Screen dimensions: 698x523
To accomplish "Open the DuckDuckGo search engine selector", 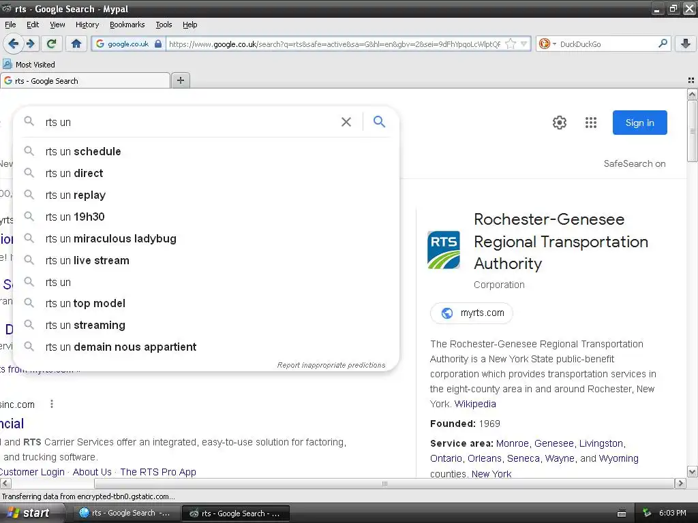I will tap(547, 44).
